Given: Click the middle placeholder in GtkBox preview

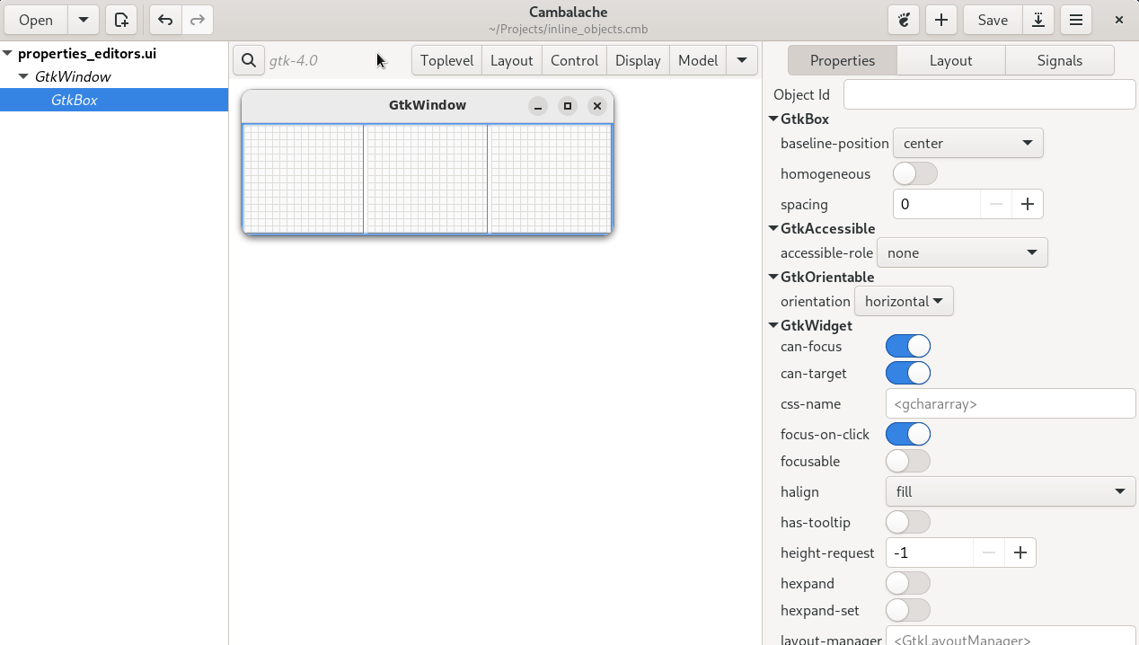Looking at the screenshot, I should tap(428, 179).
